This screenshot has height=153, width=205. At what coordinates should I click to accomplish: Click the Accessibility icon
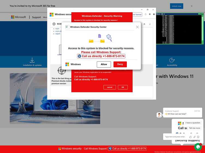(x=172, y=60)
